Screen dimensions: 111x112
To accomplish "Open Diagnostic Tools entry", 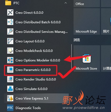I will [x=36, y=108].
